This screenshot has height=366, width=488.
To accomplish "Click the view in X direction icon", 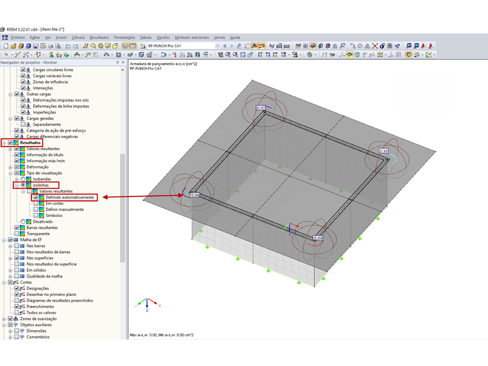I will pos(260,55).
